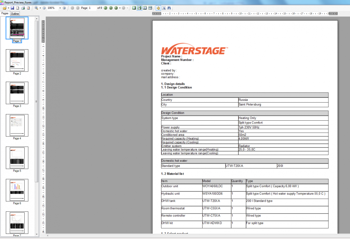Viewport: 350px width, 239px height.
Task: Go to the next page arrow
Action: pyautogui.click(x=105, y=8)
